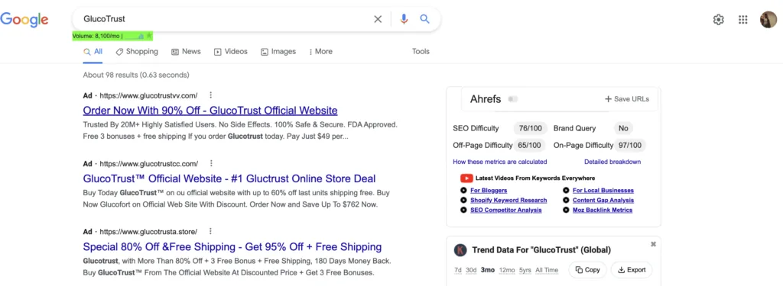783x286 pixels.
Task: Click the green star in volume bar
Action: (149, 35)
